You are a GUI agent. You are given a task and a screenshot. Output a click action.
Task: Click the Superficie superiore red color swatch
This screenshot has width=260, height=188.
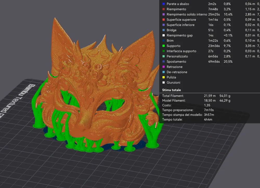pos(164,19)
